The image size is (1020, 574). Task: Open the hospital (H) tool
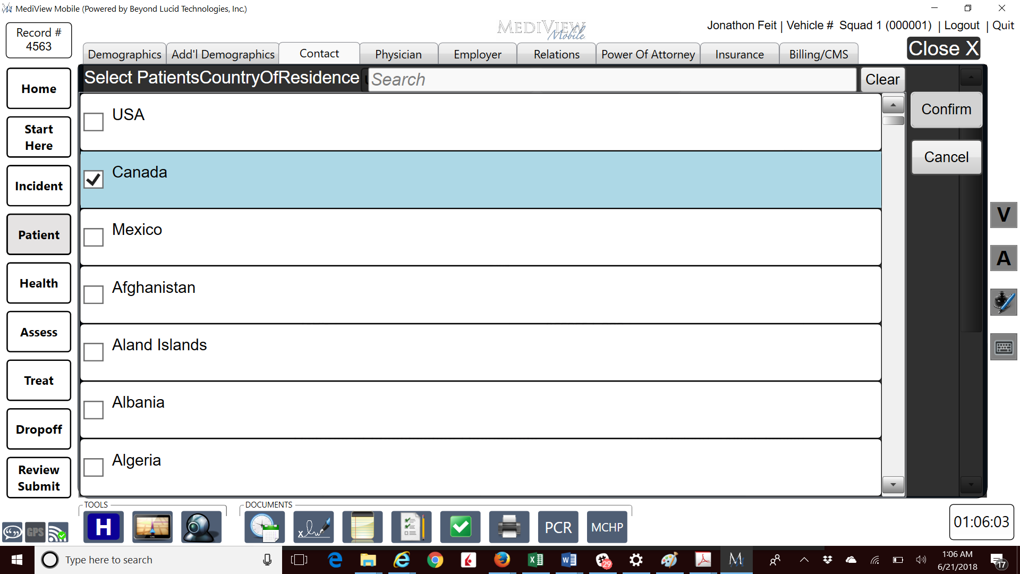pos(104,527)
